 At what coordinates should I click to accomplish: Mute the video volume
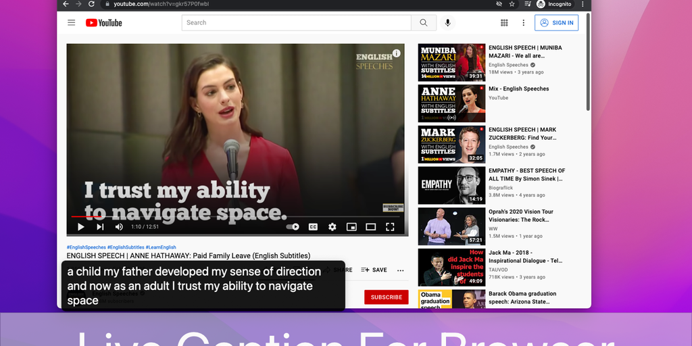coord(119,227)
